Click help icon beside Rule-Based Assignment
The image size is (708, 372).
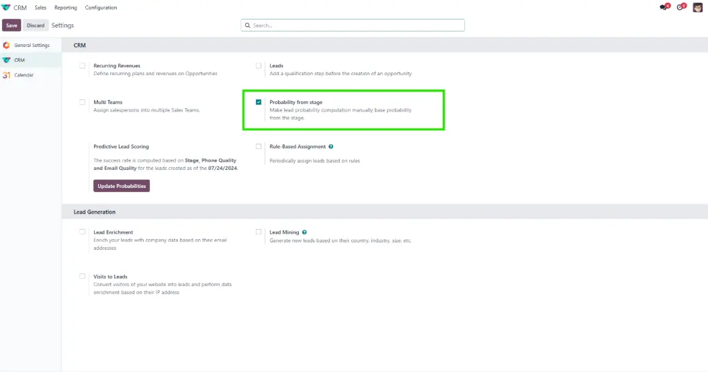(331, 146)
